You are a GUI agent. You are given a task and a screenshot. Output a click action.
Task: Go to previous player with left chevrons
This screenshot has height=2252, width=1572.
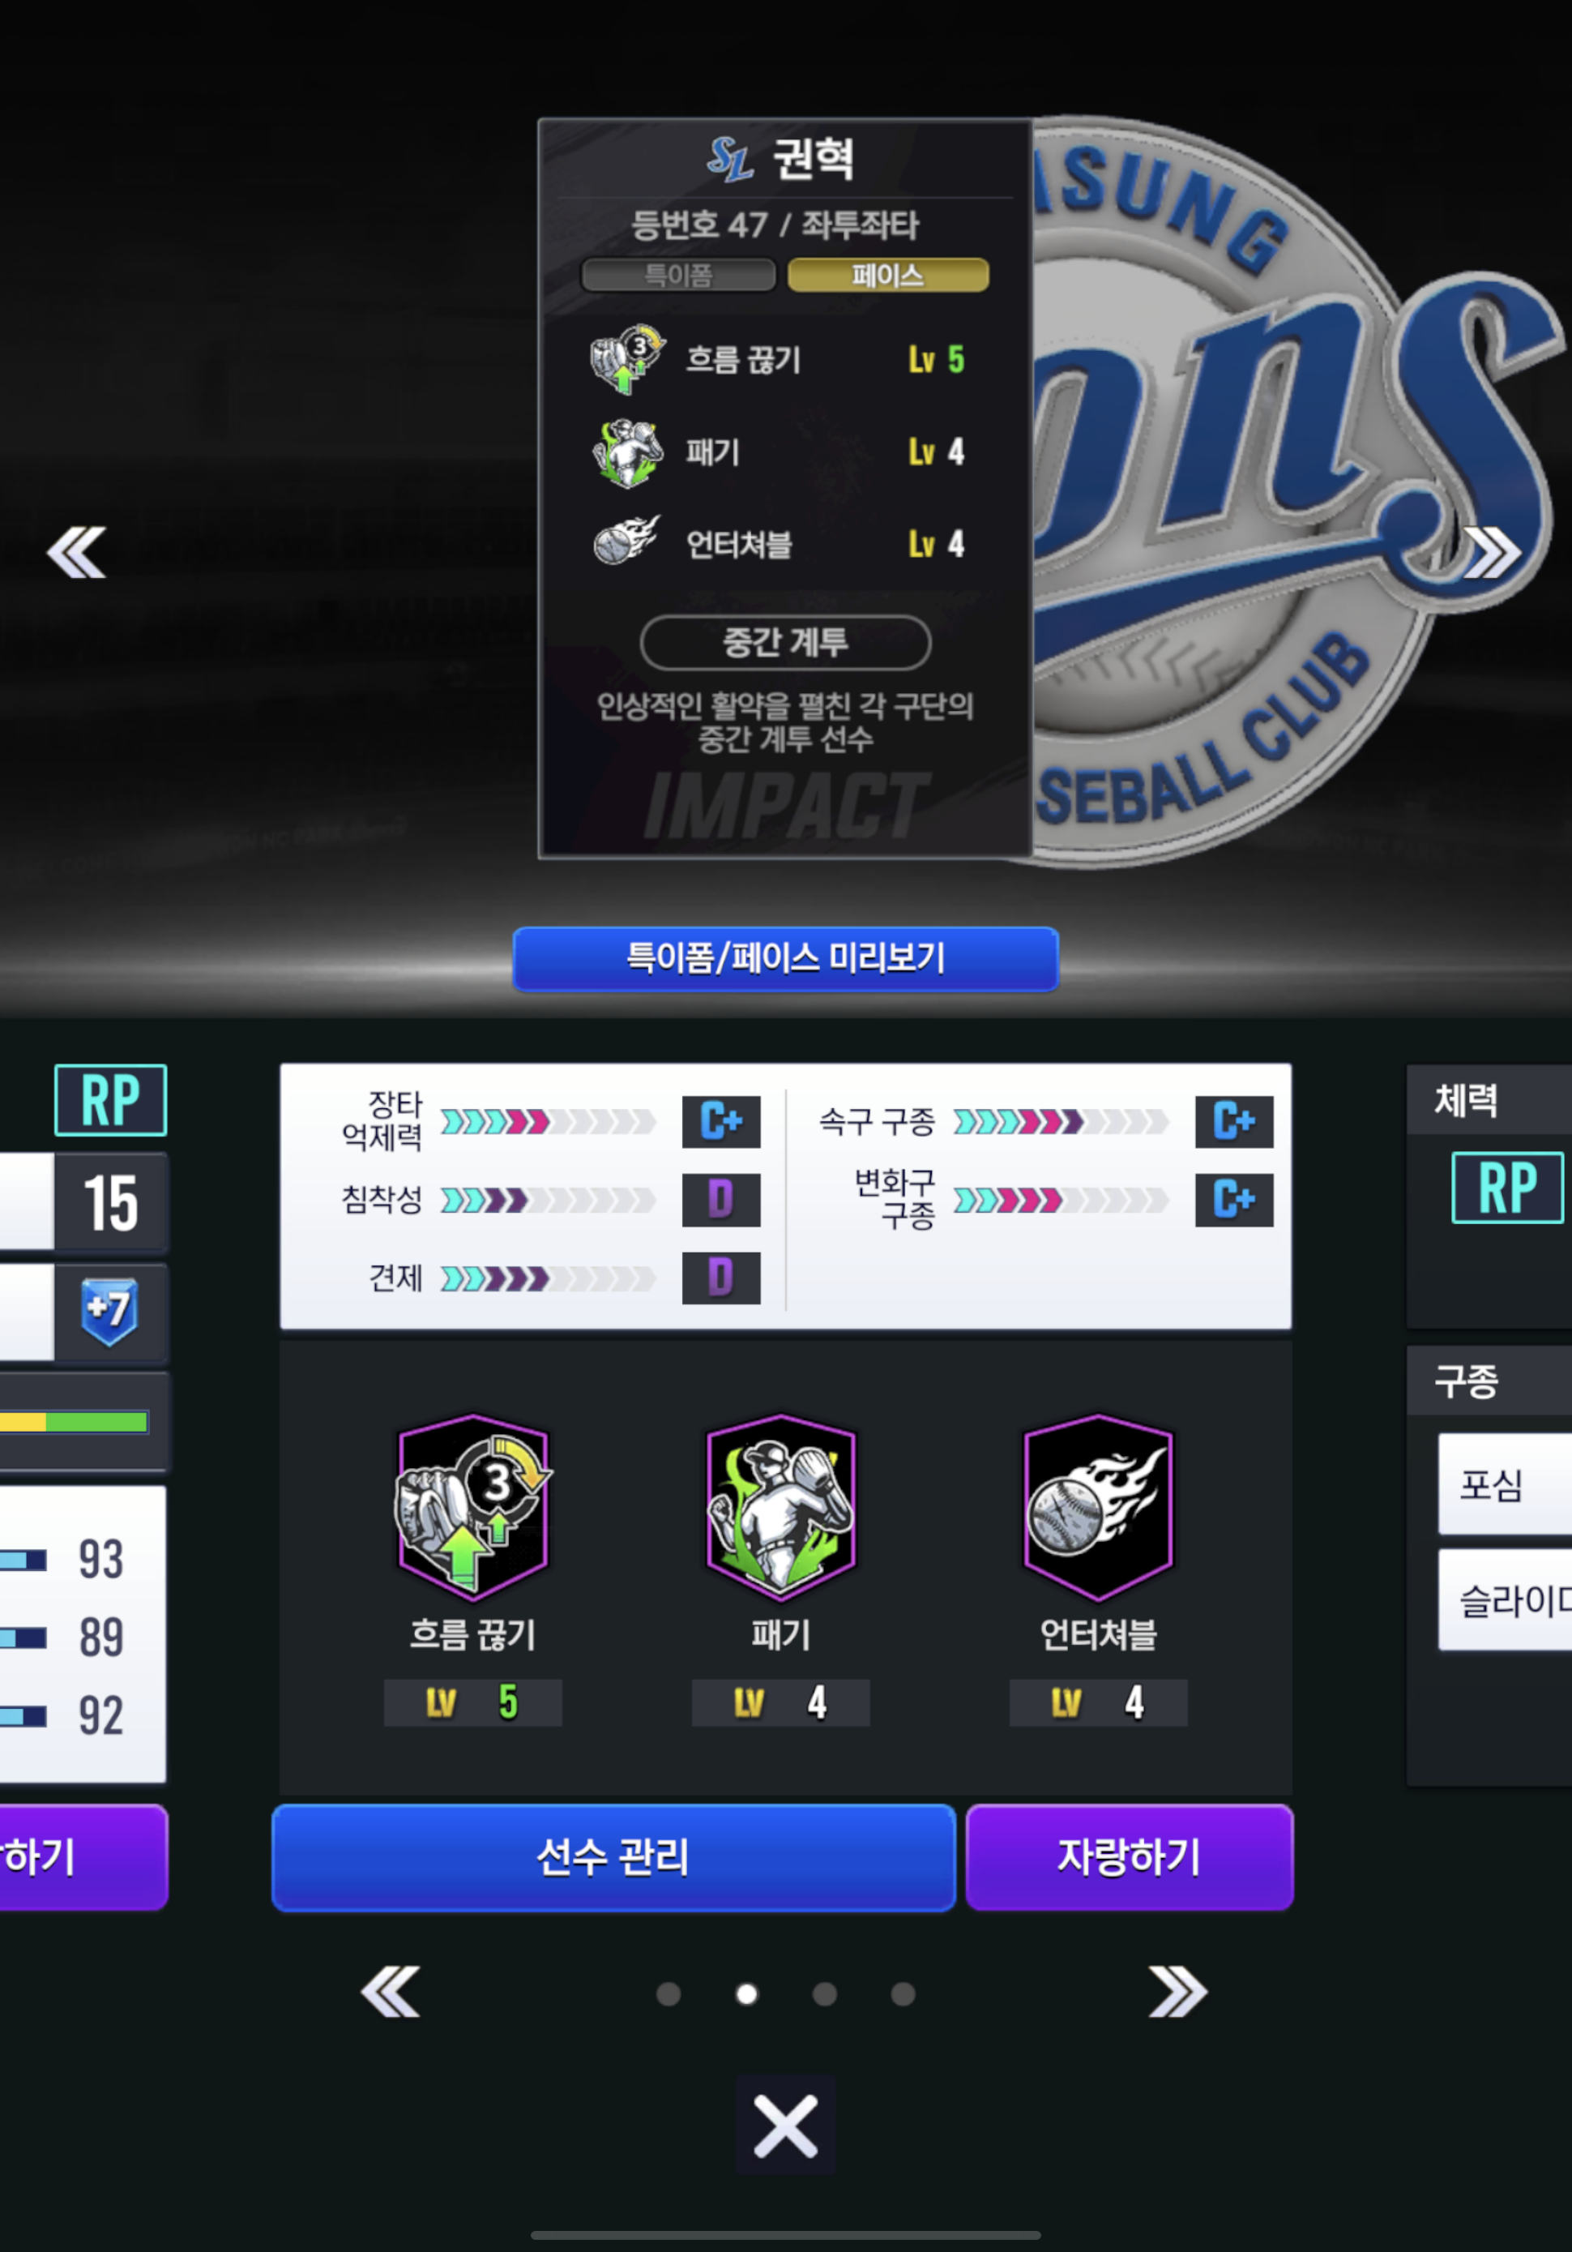[x=76, y=552]
